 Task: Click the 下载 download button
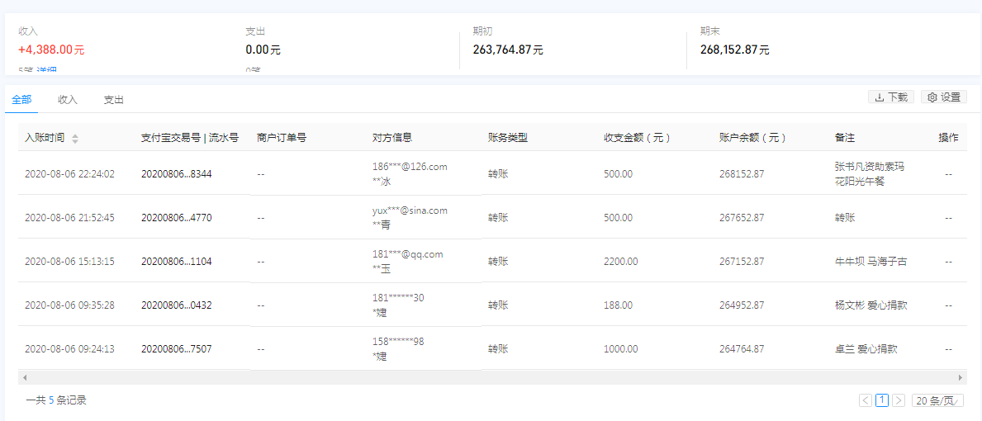[x=891, y=97]
